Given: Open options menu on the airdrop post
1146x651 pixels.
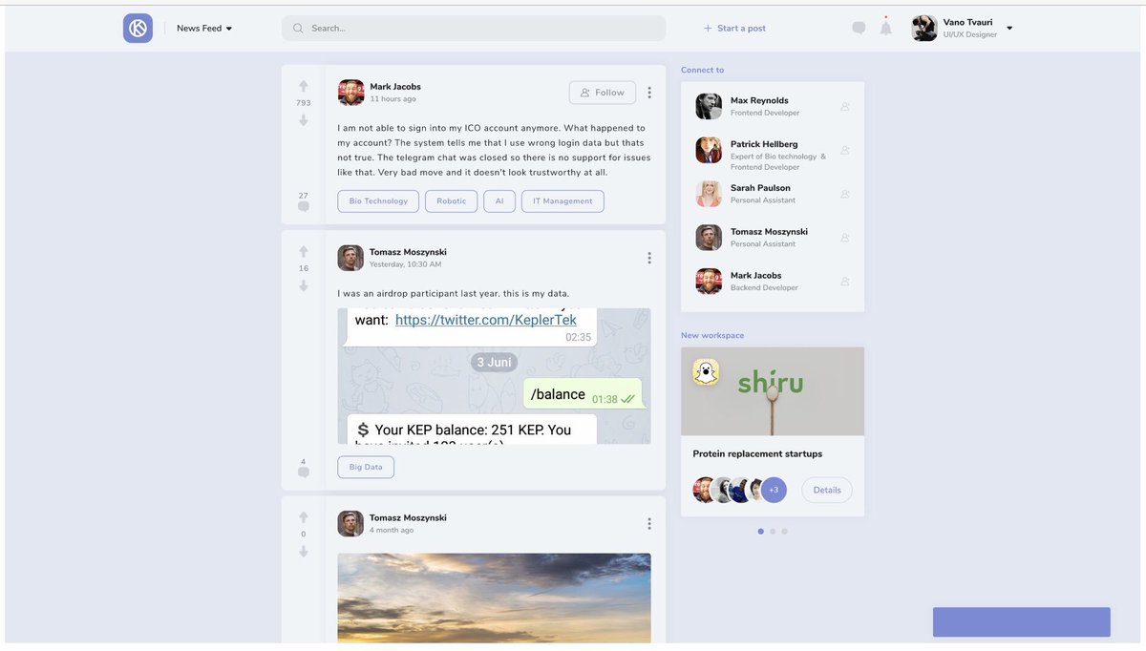Looking at the screenshot, I should (649, 258).
